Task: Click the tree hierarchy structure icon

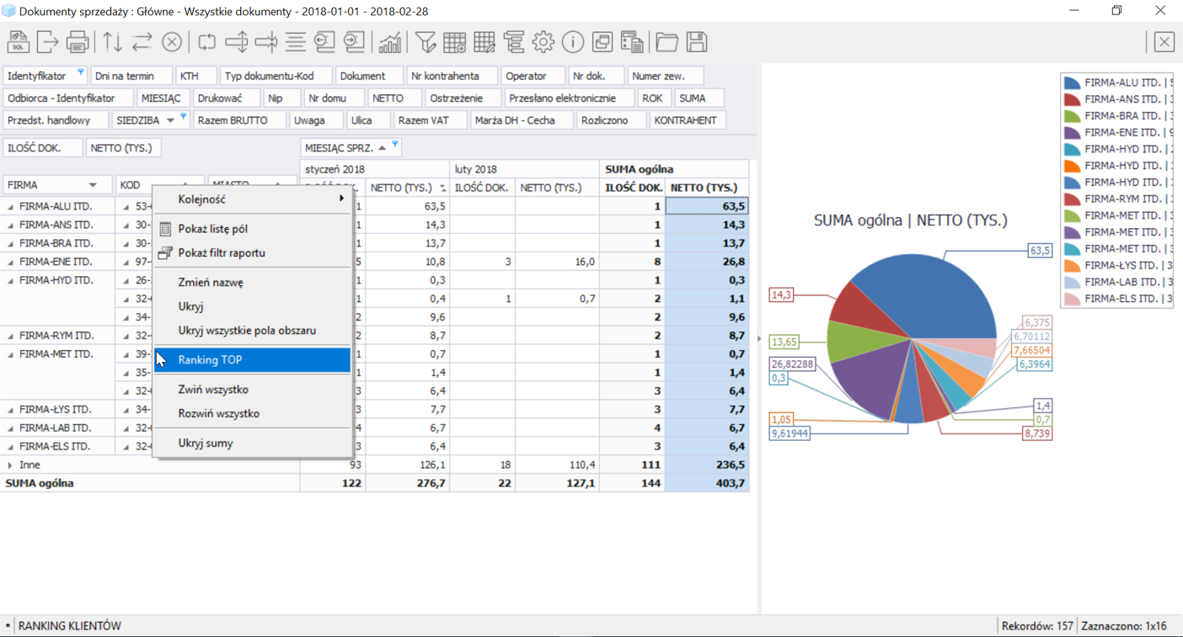Action: 514,42
